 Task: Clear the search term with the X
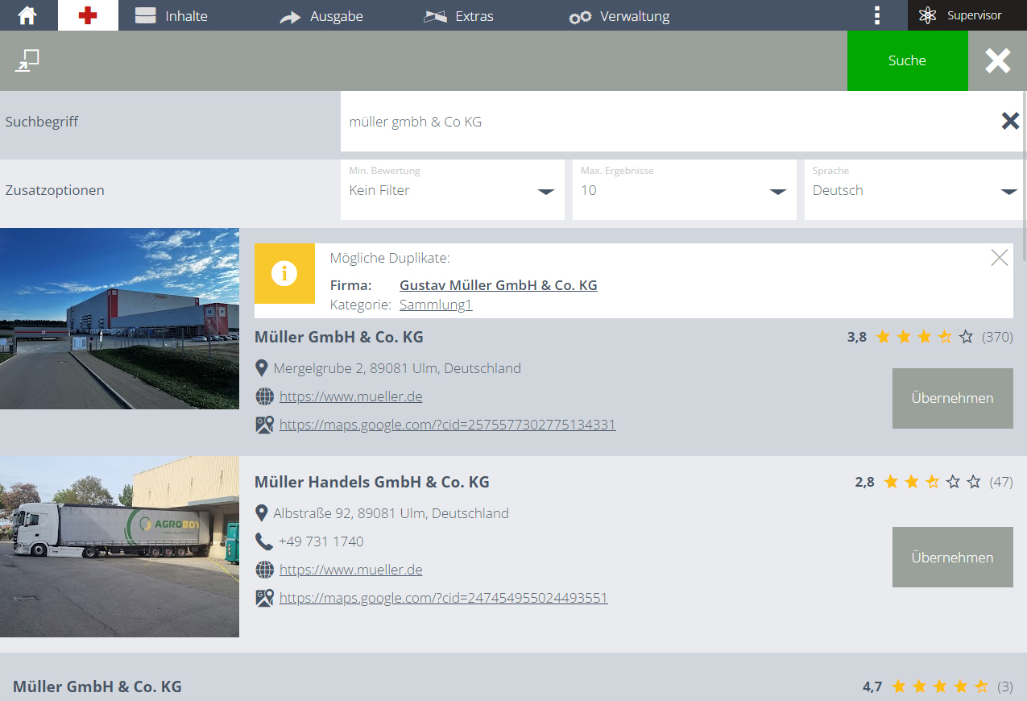[1010, 121]
